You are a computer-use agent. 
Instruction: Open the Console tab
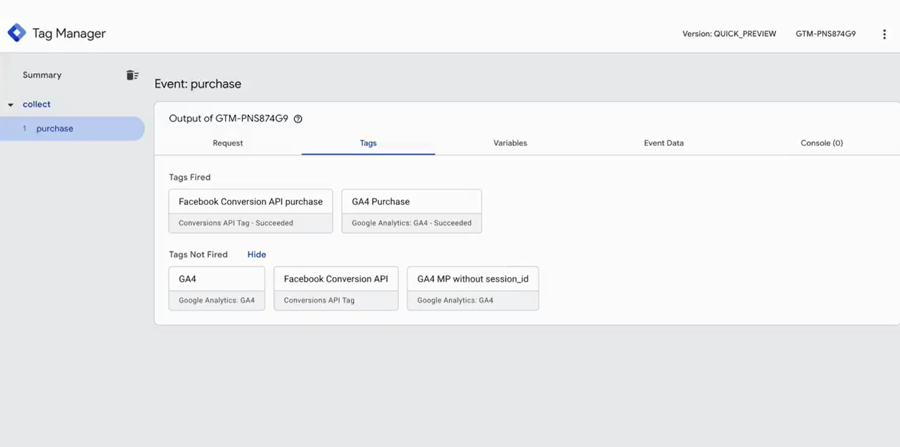[821, 142]
